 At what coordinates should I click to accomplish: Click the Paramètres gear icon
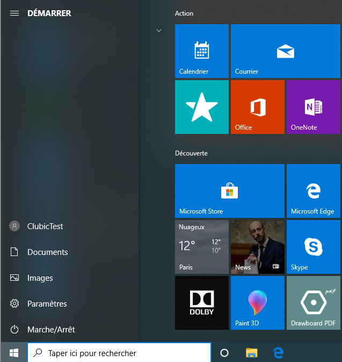click(14, 303)
